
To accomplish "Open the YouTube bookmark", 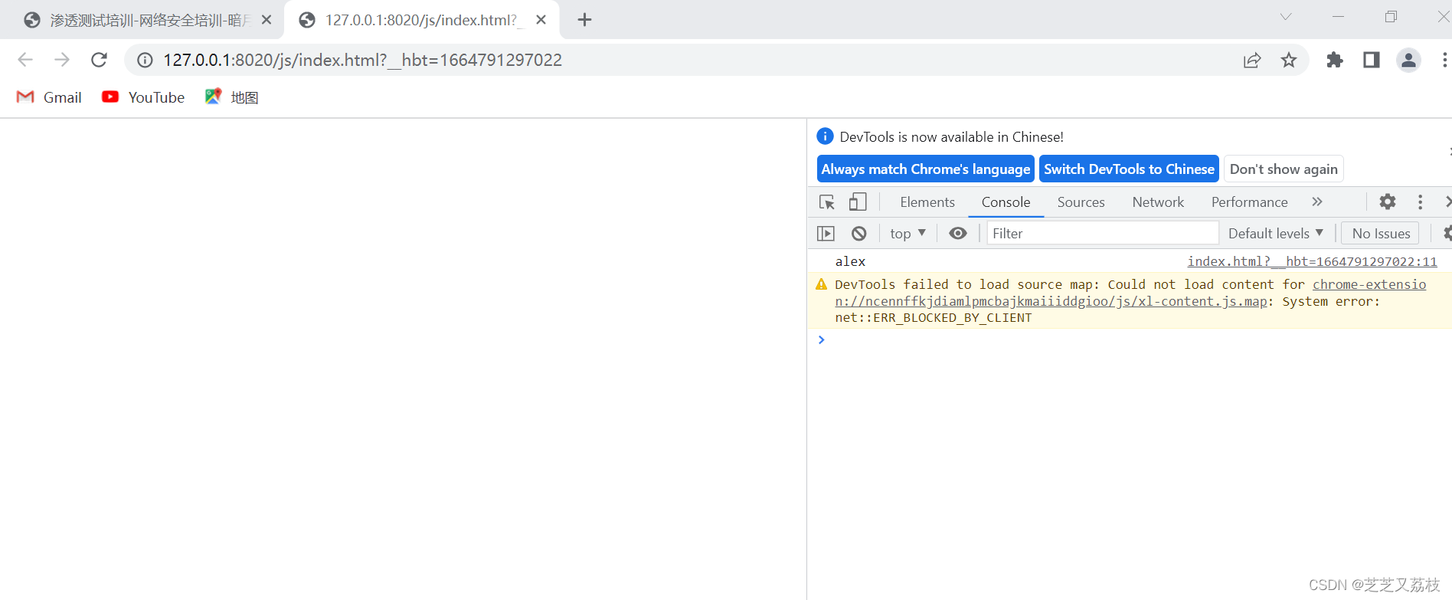I will click(x=143, y=97).
